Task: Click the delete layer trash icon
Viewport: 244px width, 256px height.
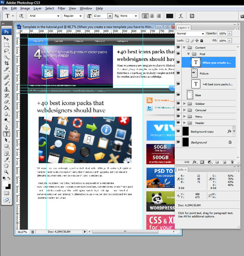Action: [232, 162]
